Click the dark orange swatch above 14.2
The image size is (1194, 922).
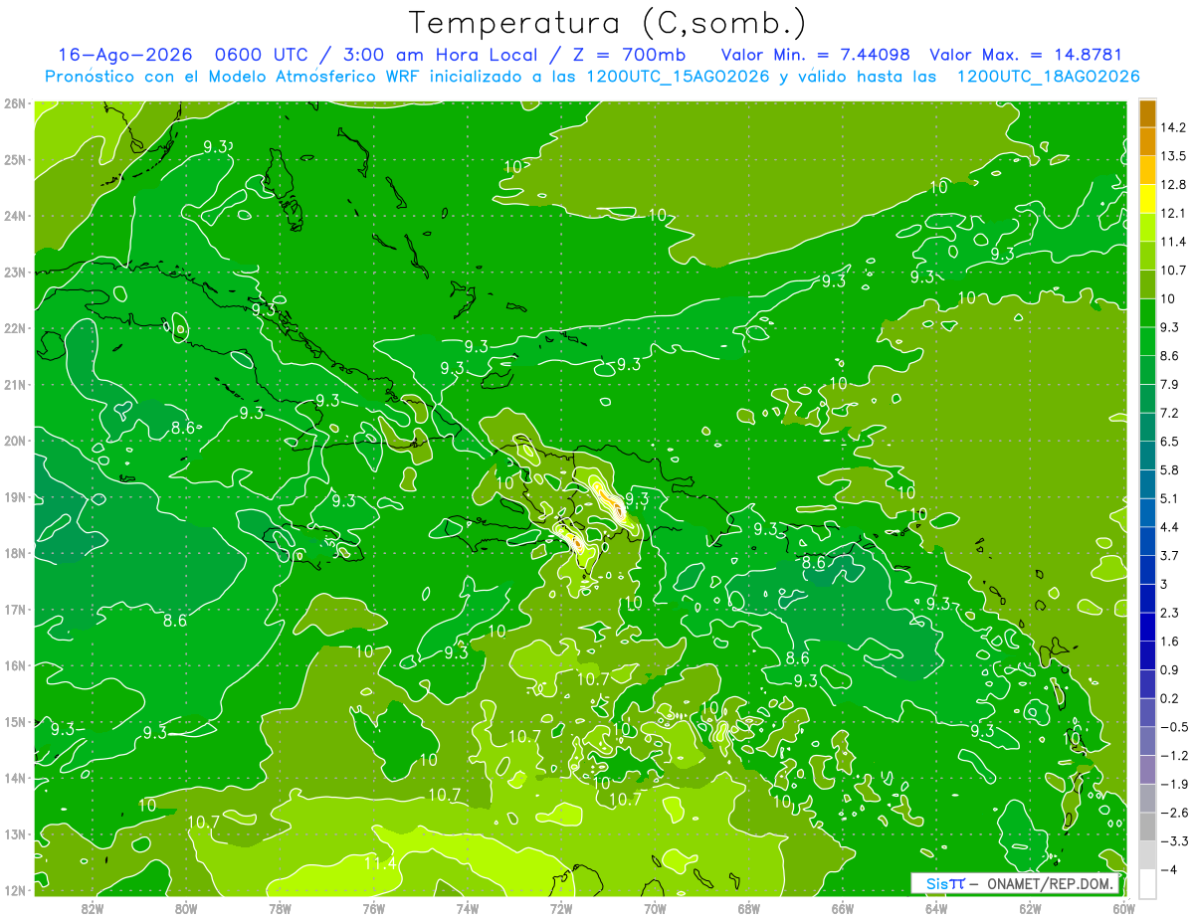click(x=1147, y=113)
